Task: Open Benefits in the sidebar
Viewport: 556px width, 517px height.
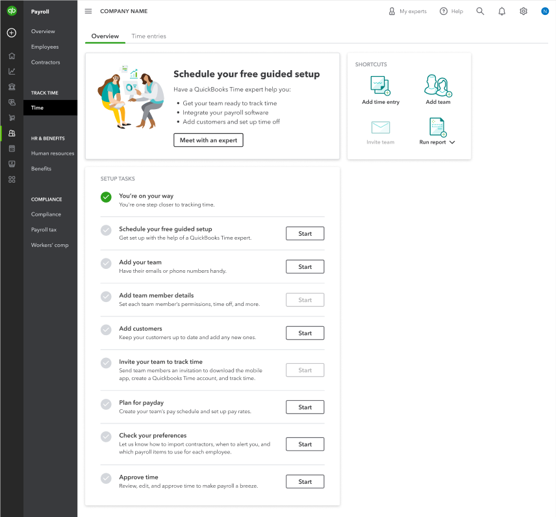Action: [x=41, y=169]
